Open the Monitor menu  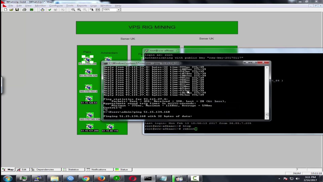point(40,6)
